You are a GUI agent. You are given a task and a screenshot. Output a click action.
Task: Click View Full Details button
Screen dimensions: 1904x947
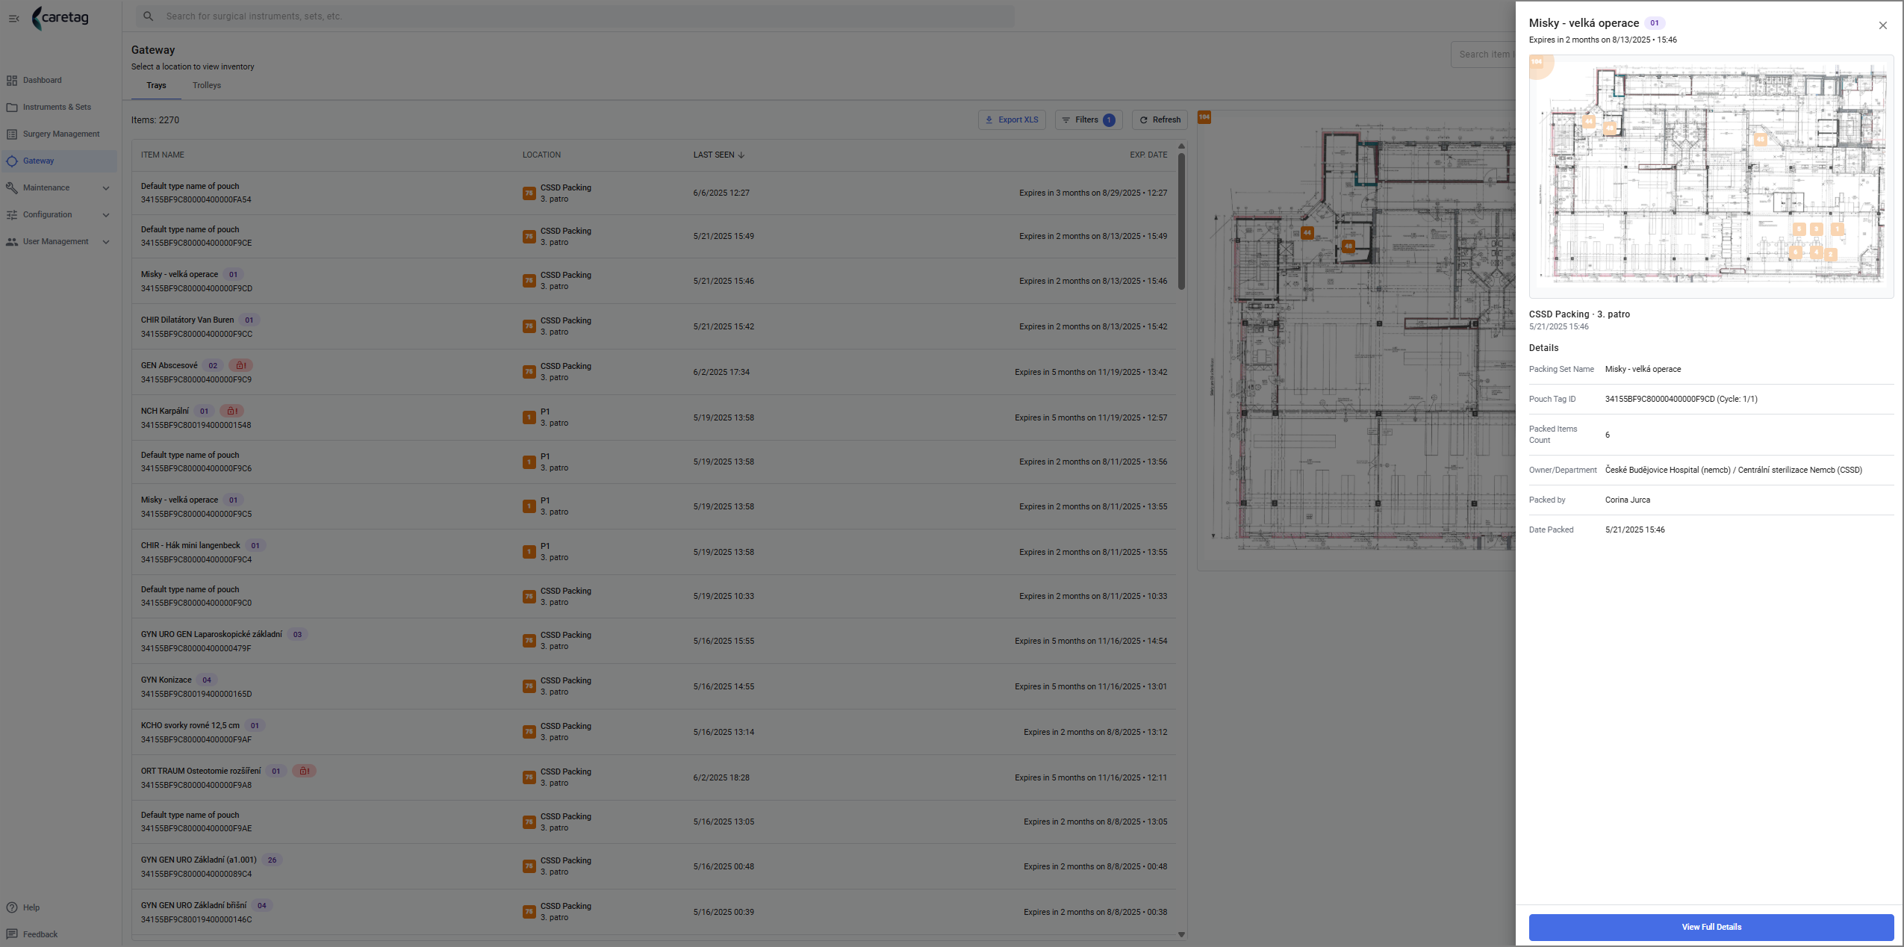click(1711, 927)
